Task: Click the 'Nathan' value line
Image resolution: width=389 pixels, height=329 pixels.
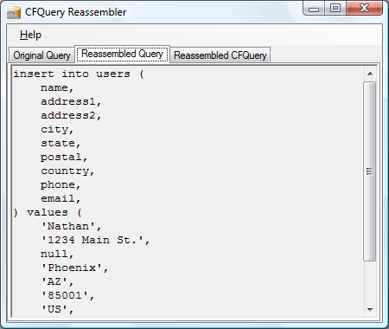Action: pyautogui.click(x=71, y=226)
